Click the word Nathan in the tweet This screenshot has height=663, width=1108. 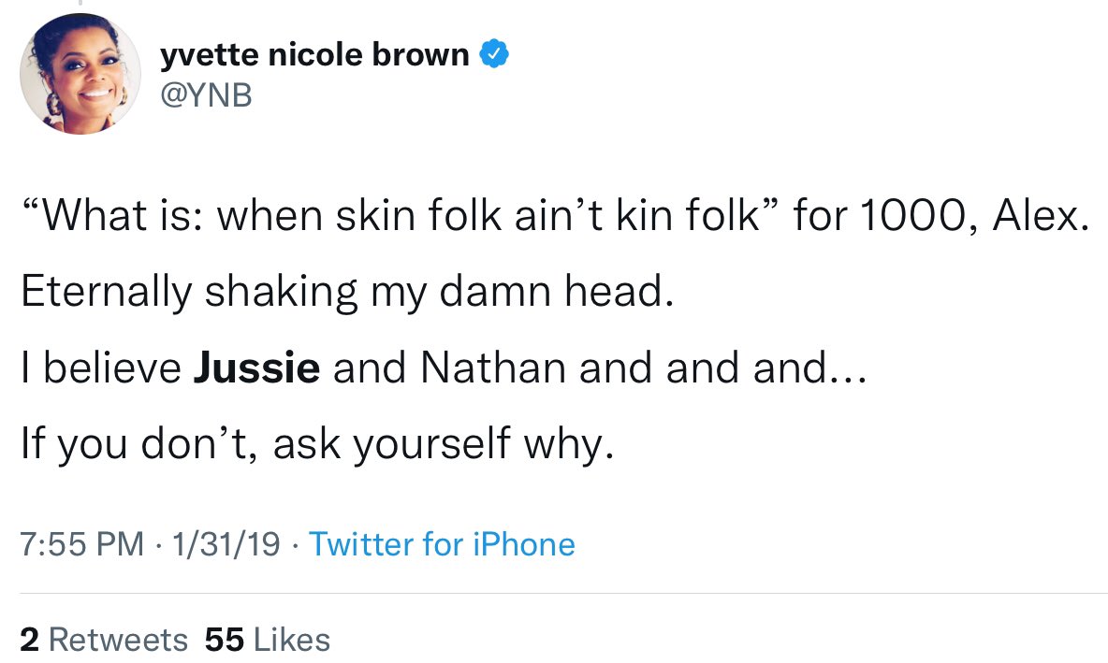coord(495,368)
